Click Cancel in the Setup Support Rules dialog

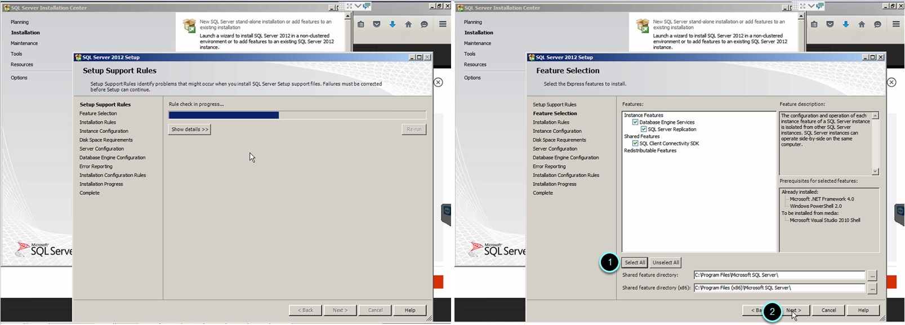coord(375,310)
